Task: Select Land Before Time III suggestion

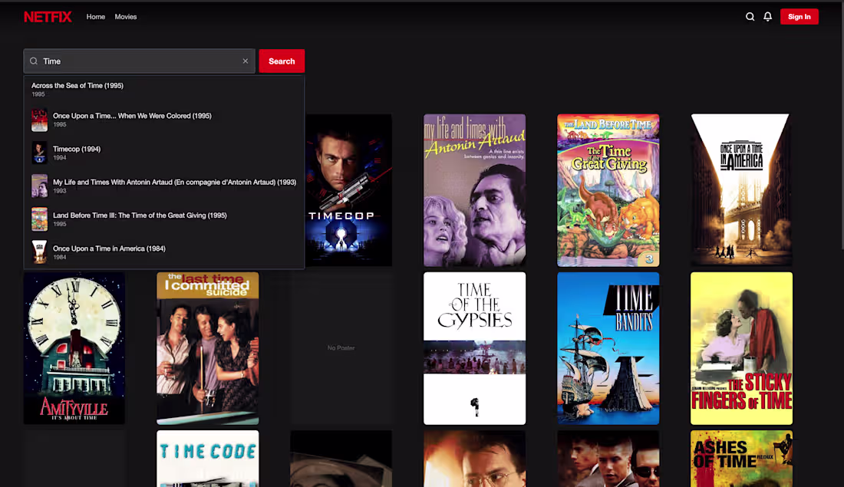Action: (164, 219)
